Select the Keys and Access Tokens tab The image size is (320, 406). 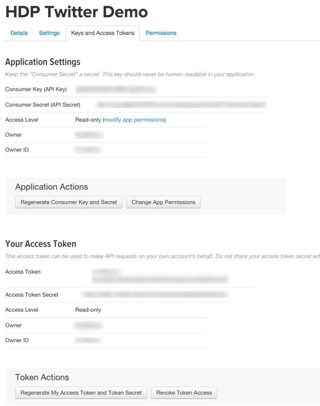tap(103, 33)
